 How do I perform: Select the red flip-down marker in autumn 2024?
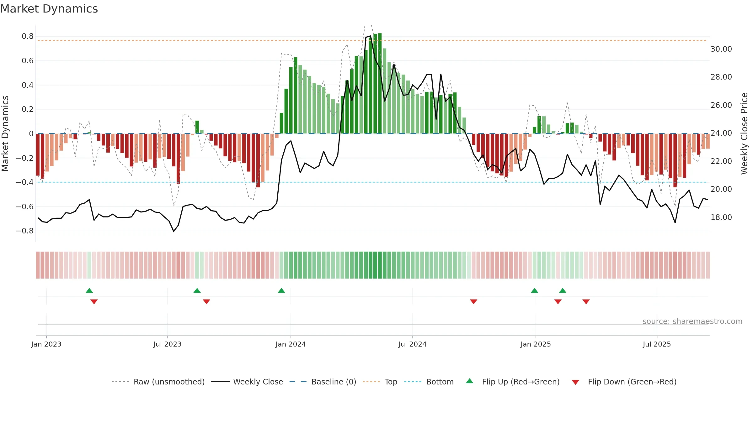tap(474, 302)
